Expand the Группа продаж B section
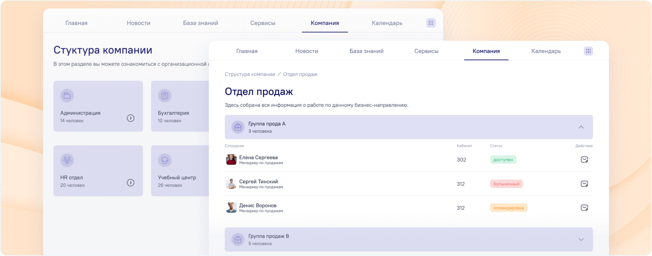The image size is (652, 256). point(581,239)
